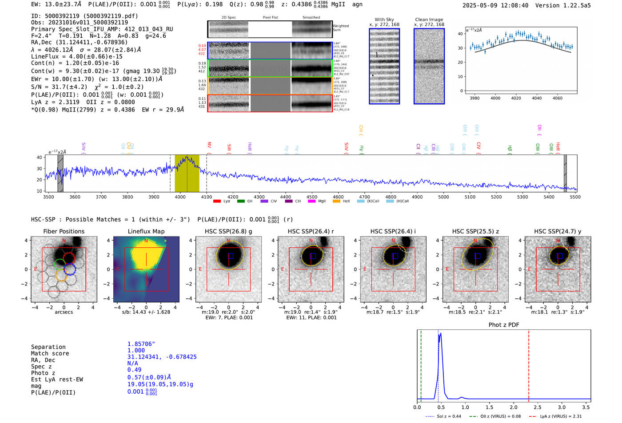This screenshot has height=423, width=622.
Task: Select the catalog RA, Dec 31.124341, -0.678425
Action: (162, 357)
